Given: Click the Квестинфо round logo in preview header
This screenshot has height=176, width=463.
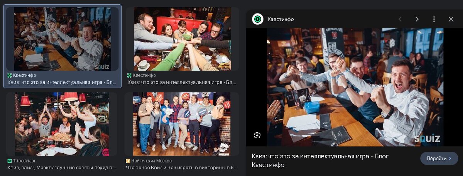Looking at the screenshot, I should [257, 19].
